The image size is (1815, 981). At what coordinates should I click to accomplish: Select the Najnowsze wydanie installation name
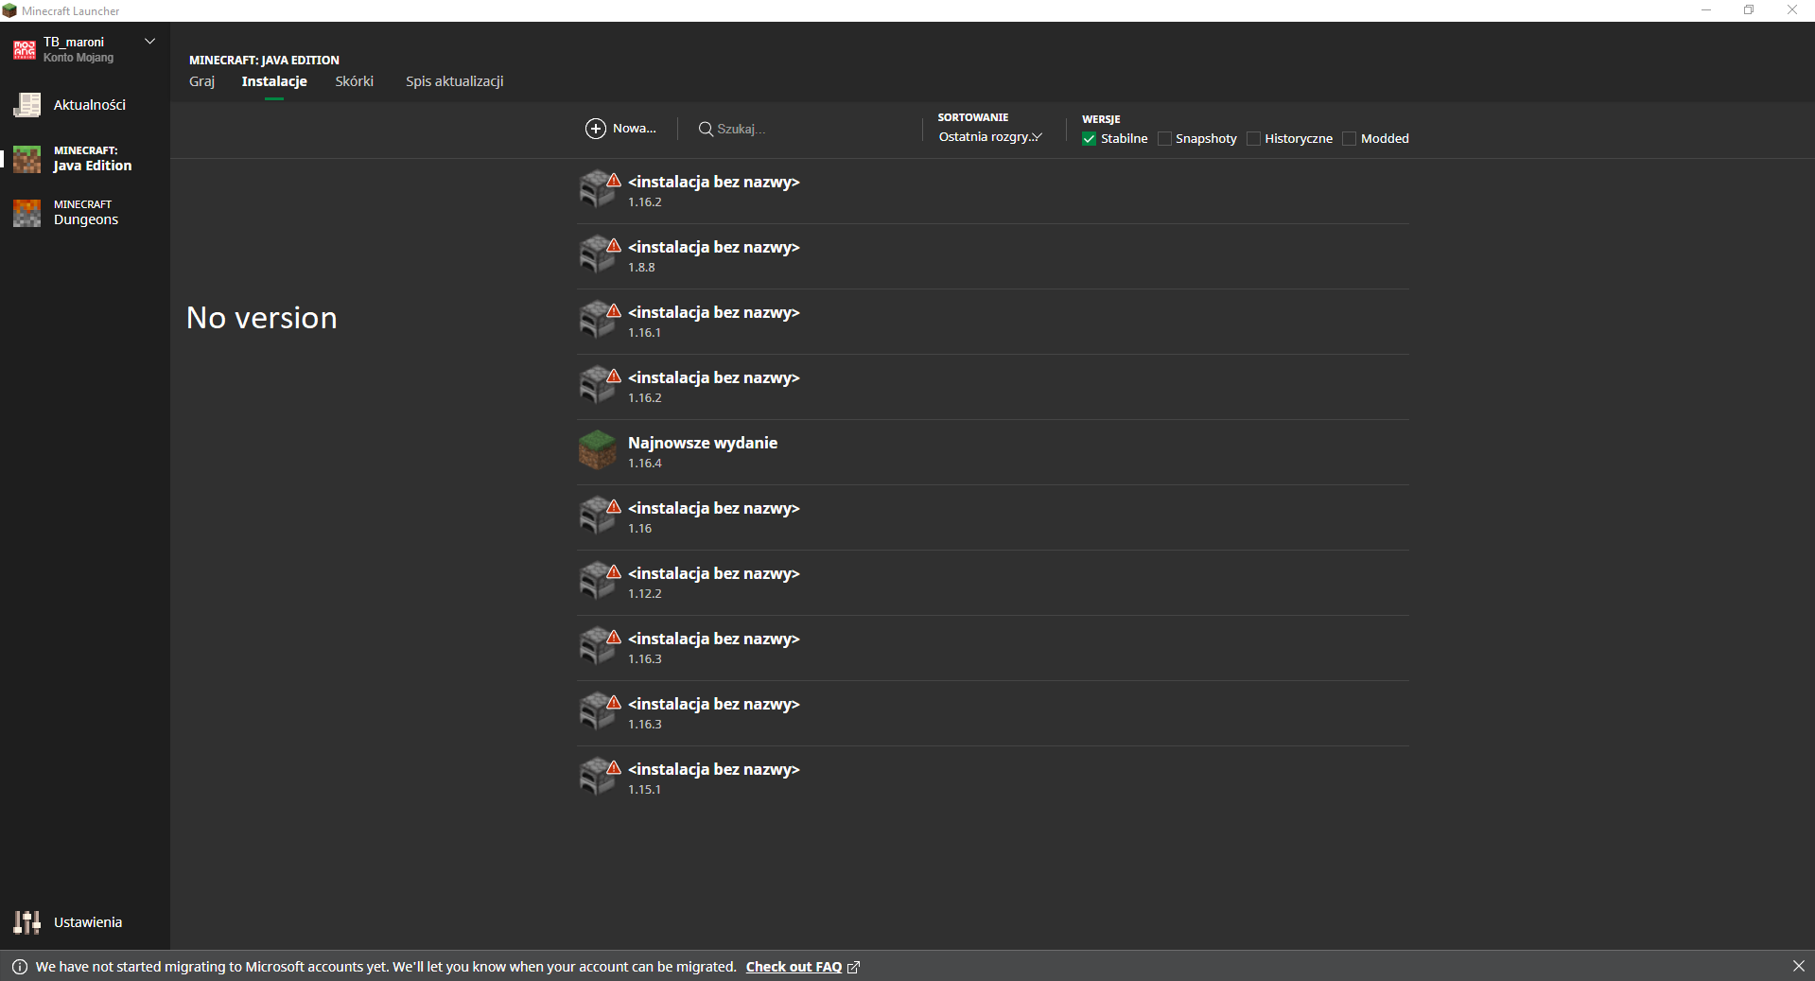tap(703, 443)
